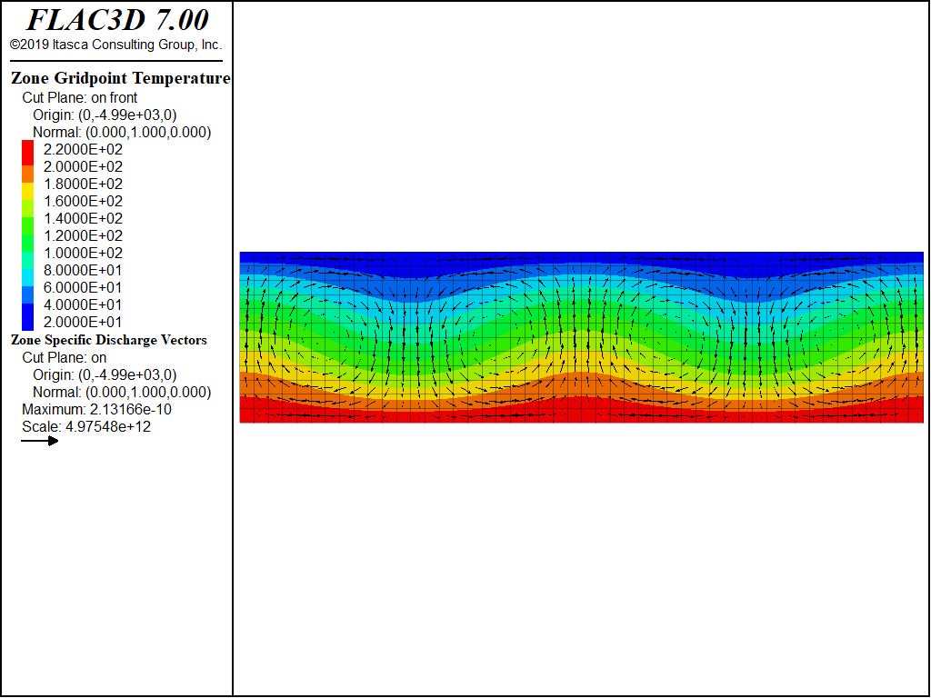931x698 pixels.
Task: Click the red 2.2000E+02 color swatch
Action: (28, 153)
